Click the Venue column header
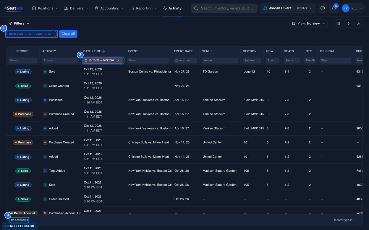Image resolution: width=369 pixels, height=230 pixels. [x=207, y=51]
